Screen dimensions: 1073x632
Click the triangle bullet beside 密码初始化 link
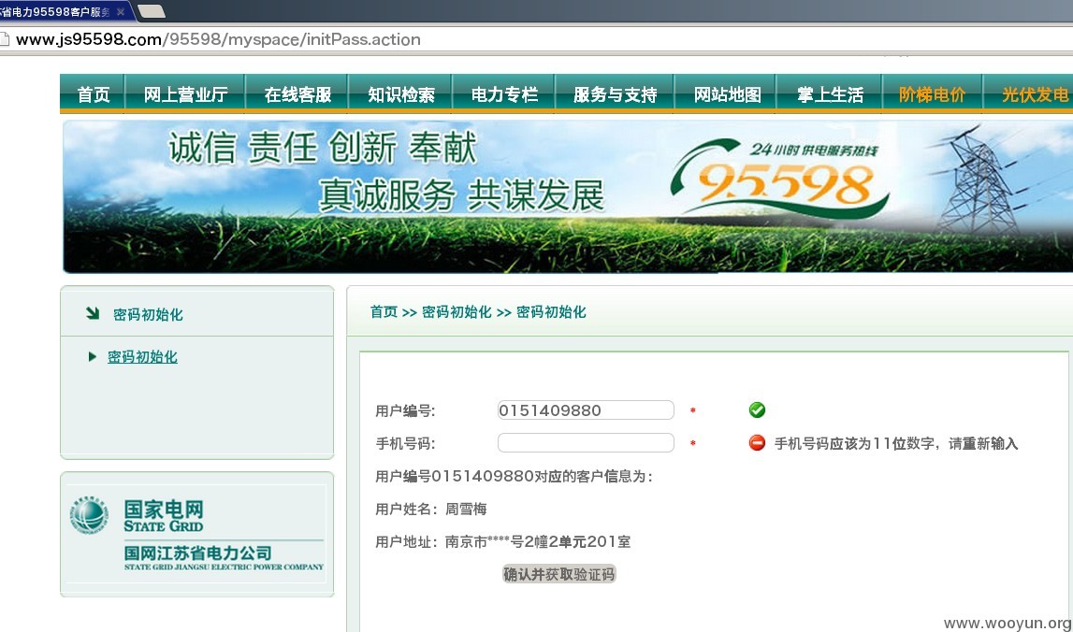93,356
